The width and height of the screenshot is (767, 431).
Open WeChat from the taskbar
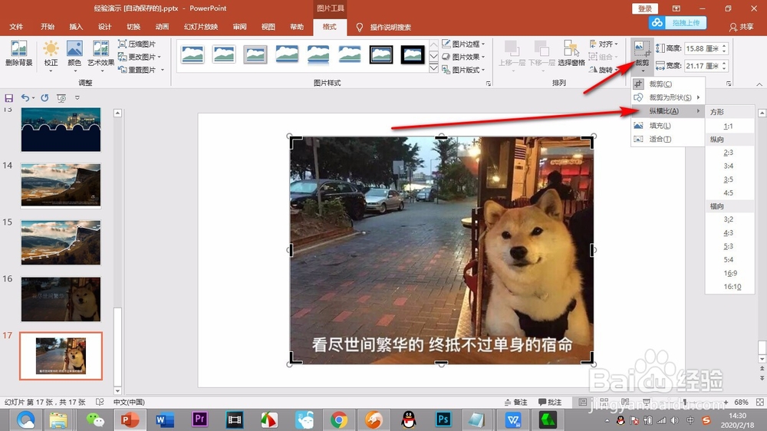[x=95, y=419]
